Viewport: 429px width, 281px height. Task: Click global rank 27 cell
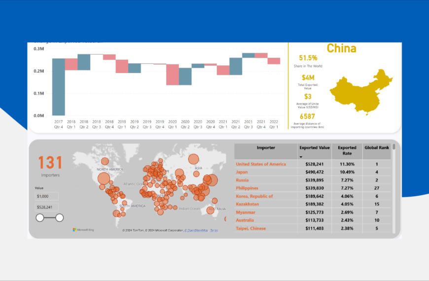coord(376,188)
